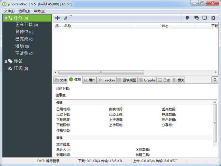This screenshot has width=221, height=166.
Task: Sort by 状态 column header
Action: pyautogui.click(x=165, y=26)
